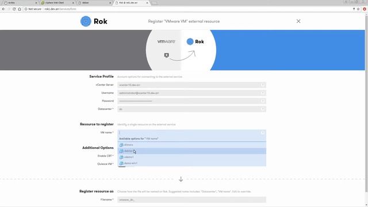Screen dimensions: 368x207
Task: Choose the vdemo1 VM option
Action: click(x=191, y=157)
